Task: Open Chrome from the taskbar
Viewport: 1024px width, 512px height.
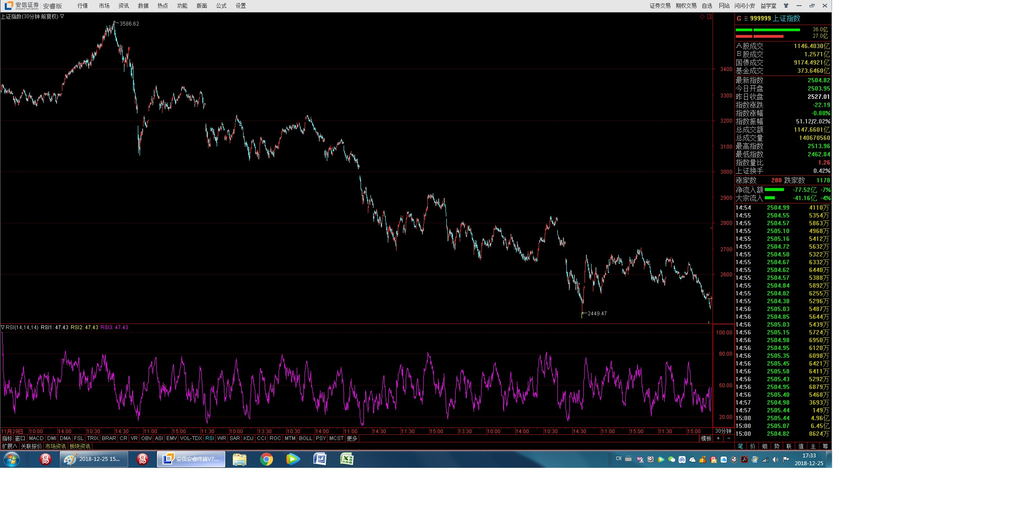Action: click(267, 459)
